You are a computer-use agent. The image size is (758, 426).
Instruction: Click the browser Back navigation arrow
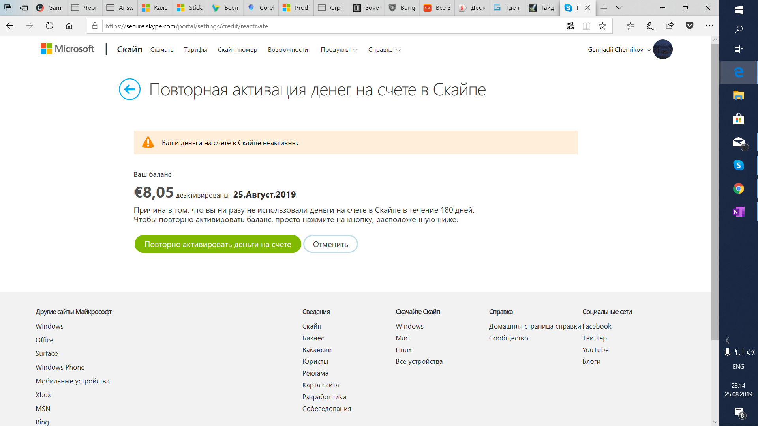pos(10,26)
